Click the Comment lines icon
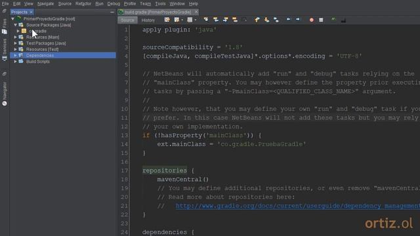The height and width of the screenshot is (236, 420). [x=333, y=20]
